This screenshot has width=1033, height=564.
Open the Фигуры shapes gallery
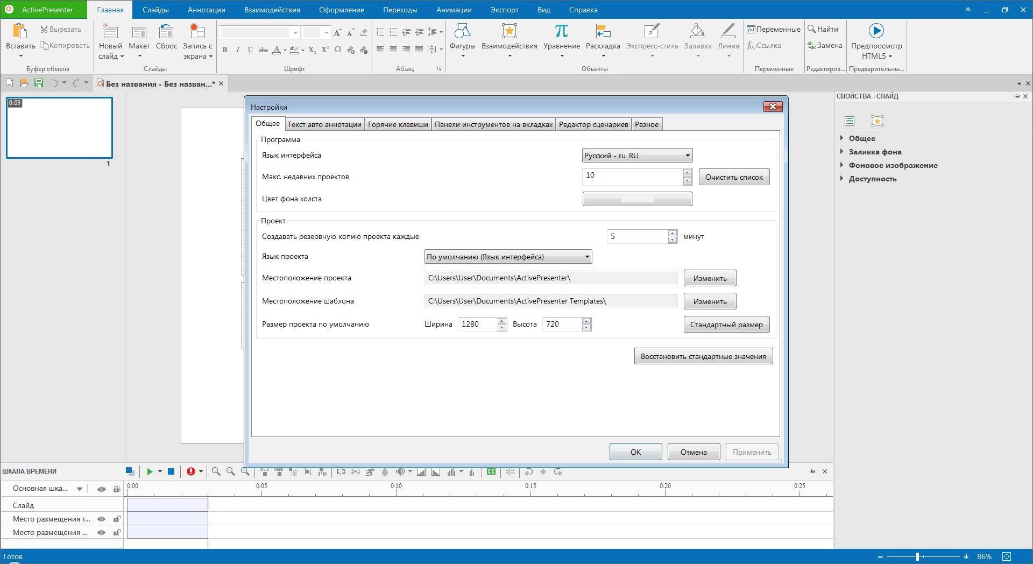[462, 40]
